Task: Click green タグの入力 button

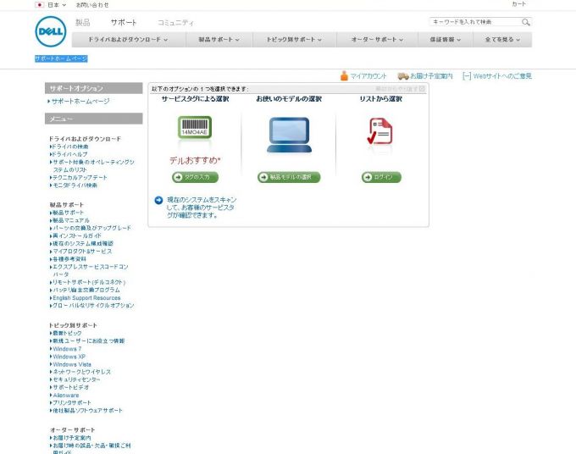Action: 195,177
